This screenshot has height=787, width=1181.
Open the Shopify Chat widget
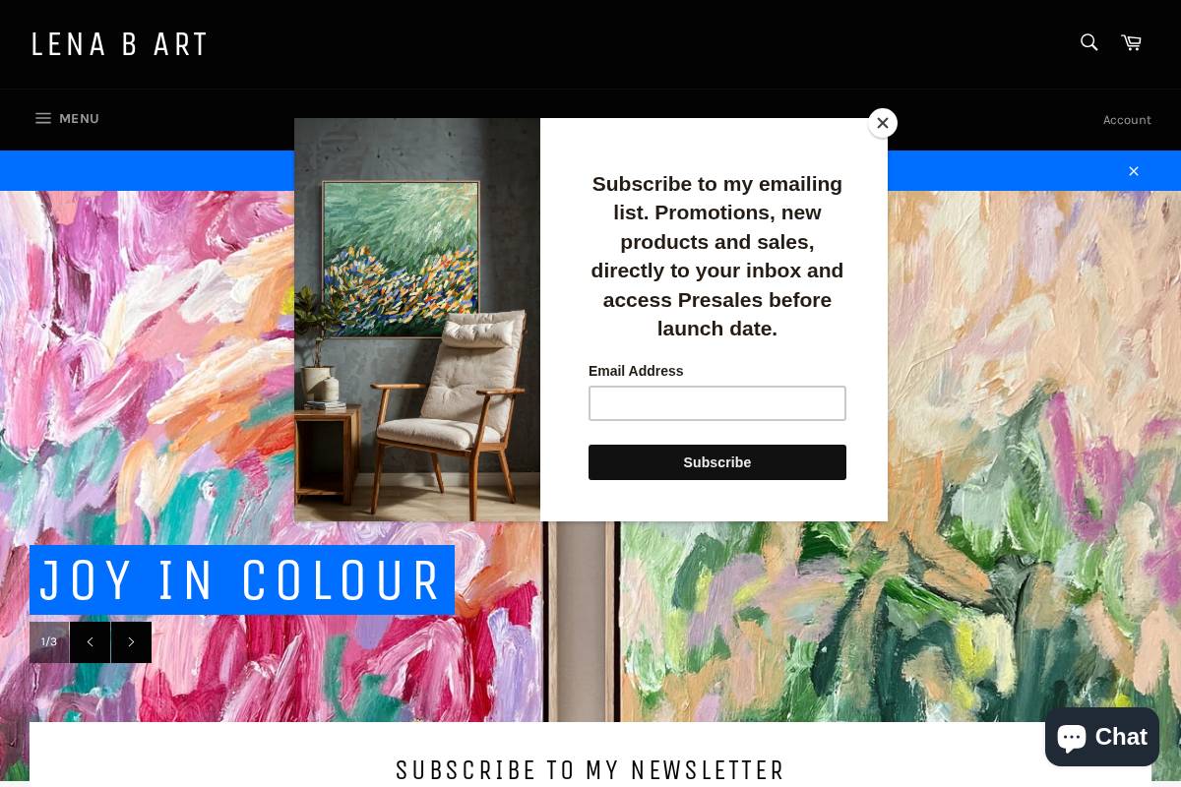pyautogui.click(x=1102, y=737)
